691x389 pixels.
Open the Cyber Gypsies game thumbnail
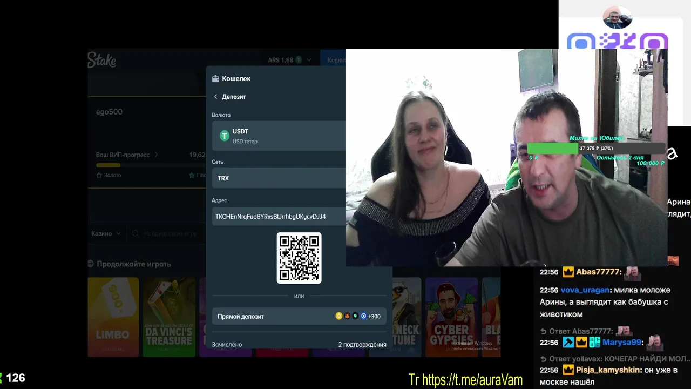[x=451, y=317]
